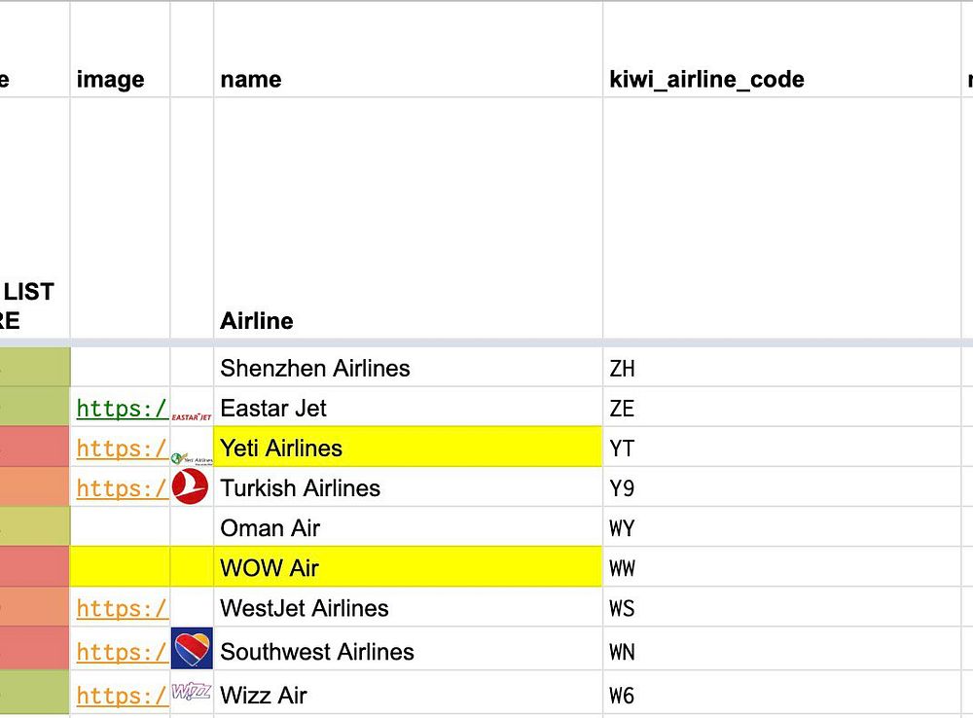Screen dimensions: 973x718
Task: Open the Wizz Air image link
Action: 122,696
